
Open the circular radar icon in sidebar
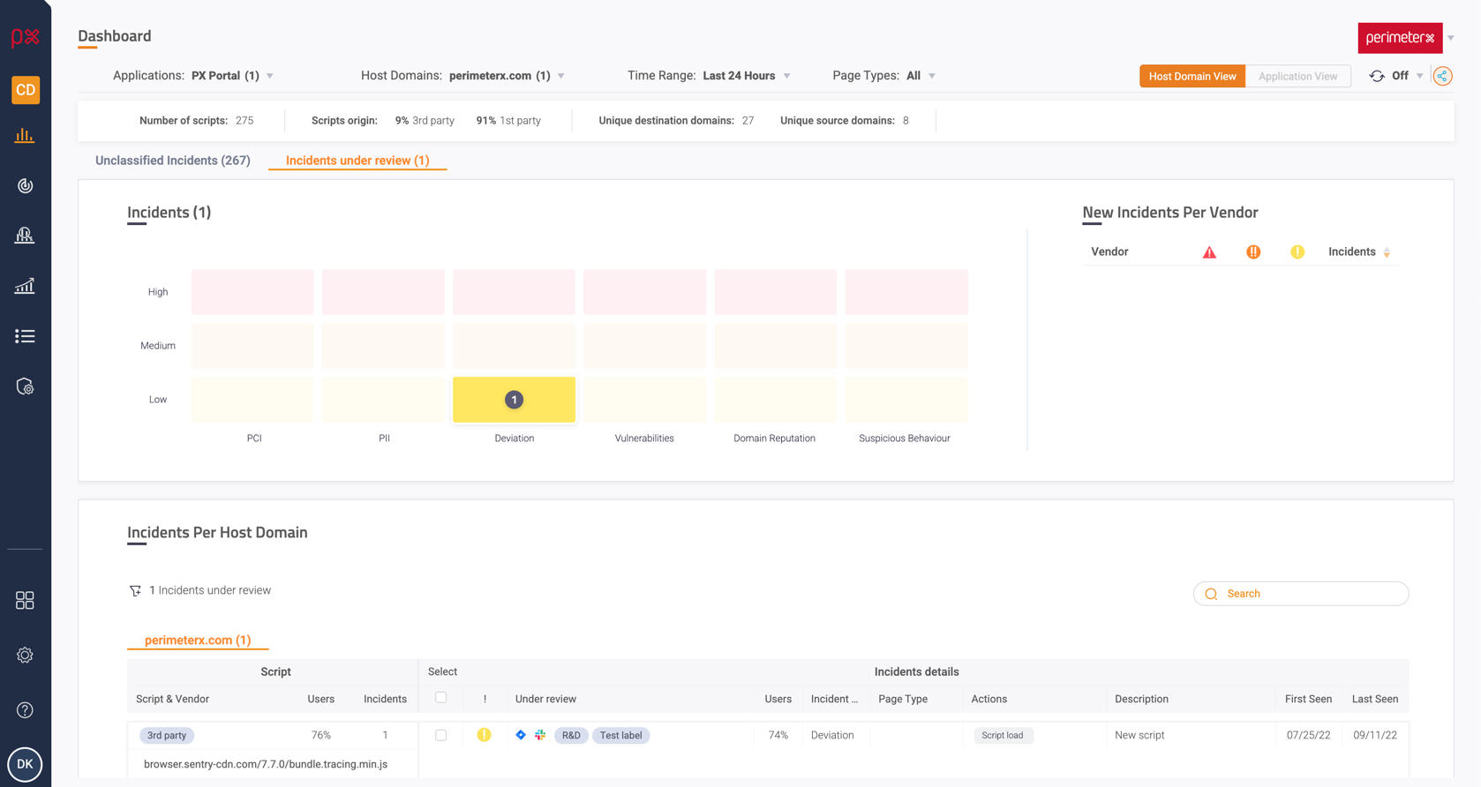[x=25, y=185]
